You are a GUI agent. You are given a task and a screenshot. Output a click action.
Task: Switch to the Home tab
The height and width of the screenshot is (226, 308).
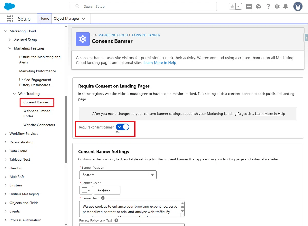(44, 18)
